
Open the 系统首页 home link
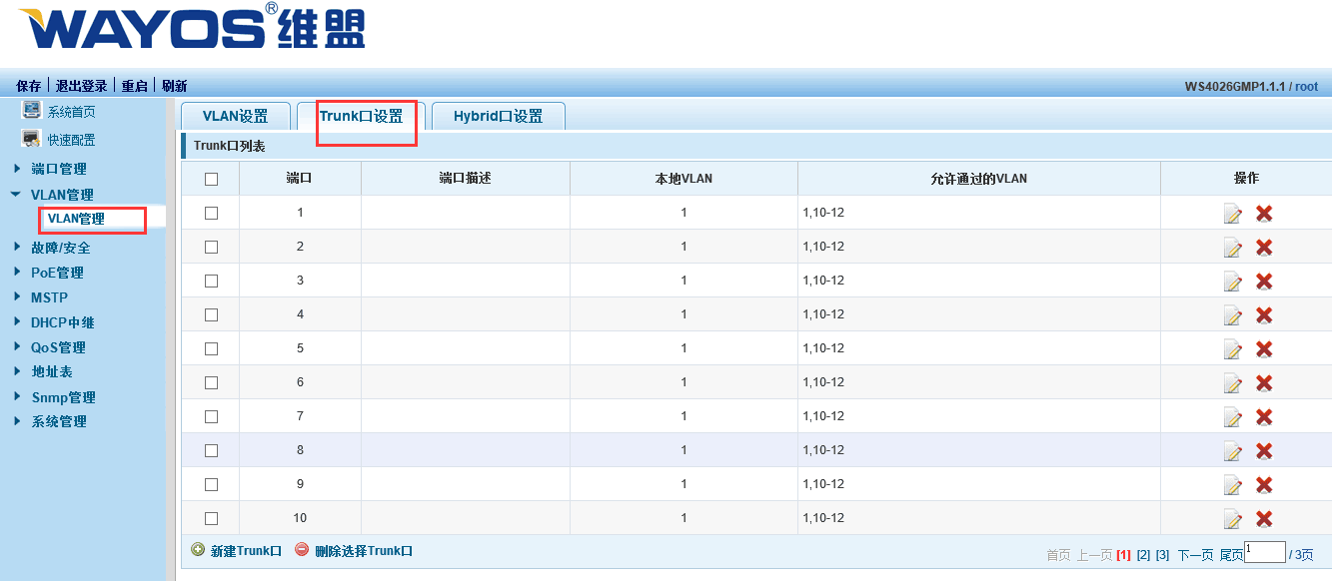coord(72,112)
